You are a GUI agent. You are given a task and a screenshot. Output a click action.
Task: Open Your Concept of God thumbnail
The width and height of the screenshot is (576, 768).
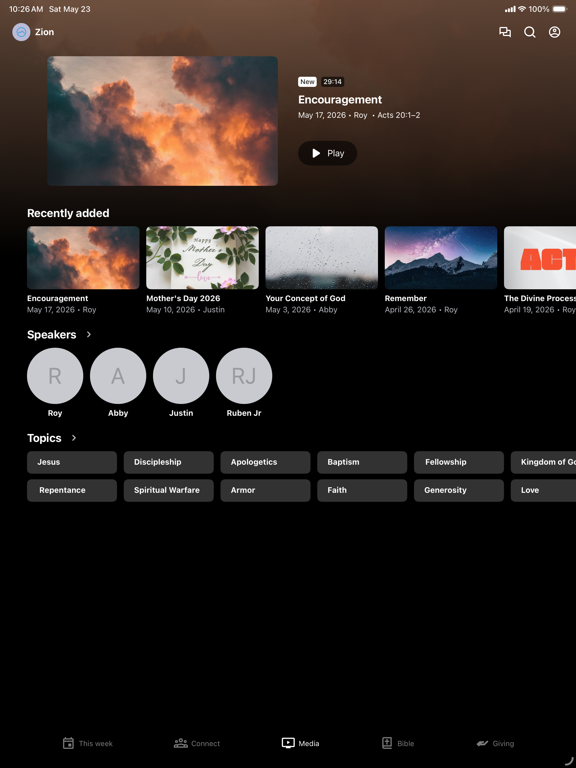click(x=321, y=257)
